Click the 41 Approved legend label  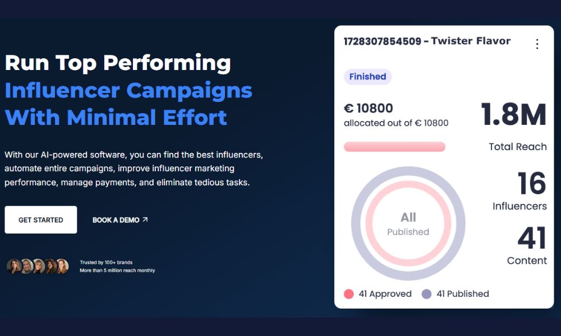[x=385, y=294]
